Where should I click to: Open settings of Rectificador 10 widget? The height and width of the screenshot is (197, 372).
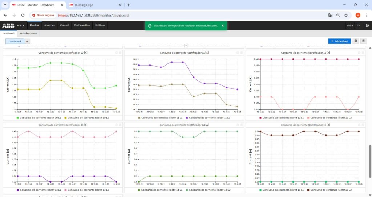coord(116,53)
